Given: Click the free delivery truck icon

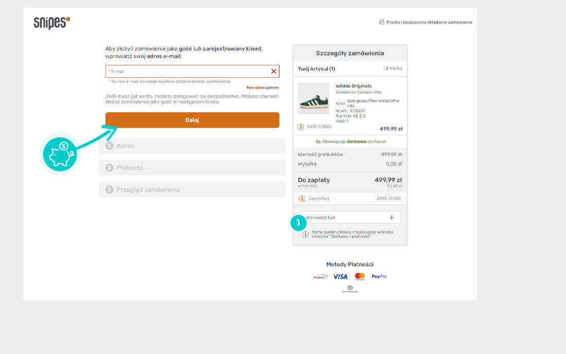Looking at the screenshot, I should click(x=318, y=142).
